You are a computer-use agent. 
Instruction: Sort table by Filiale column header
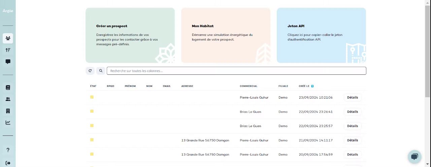(x=283, y=86)
